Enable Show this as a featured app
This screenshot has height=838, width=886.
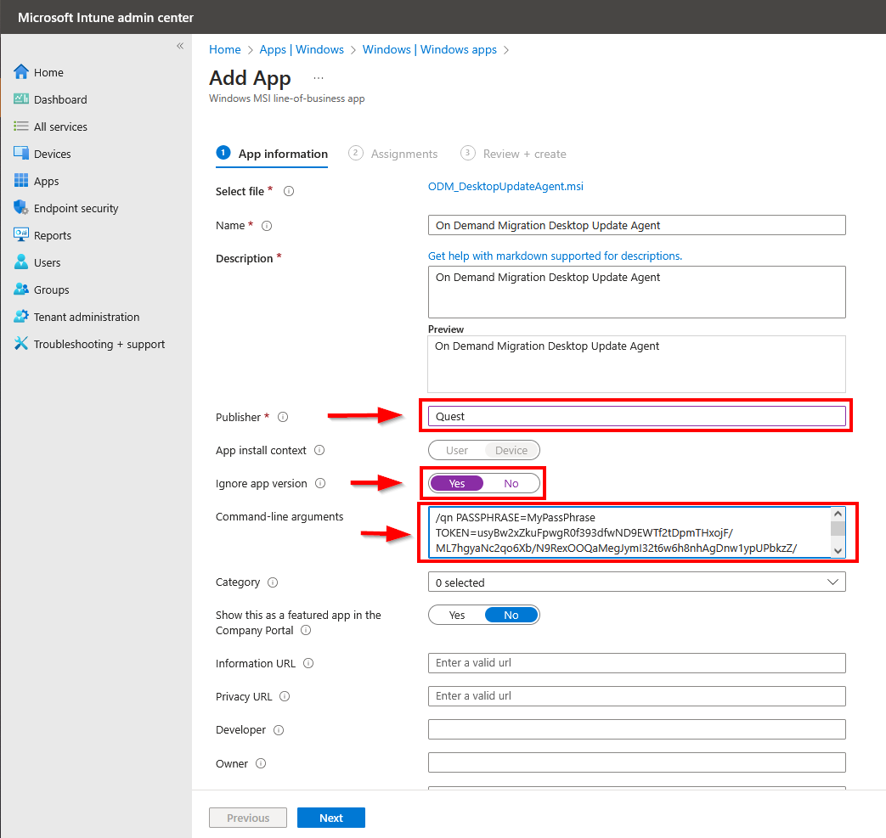(x=457, y=615)
